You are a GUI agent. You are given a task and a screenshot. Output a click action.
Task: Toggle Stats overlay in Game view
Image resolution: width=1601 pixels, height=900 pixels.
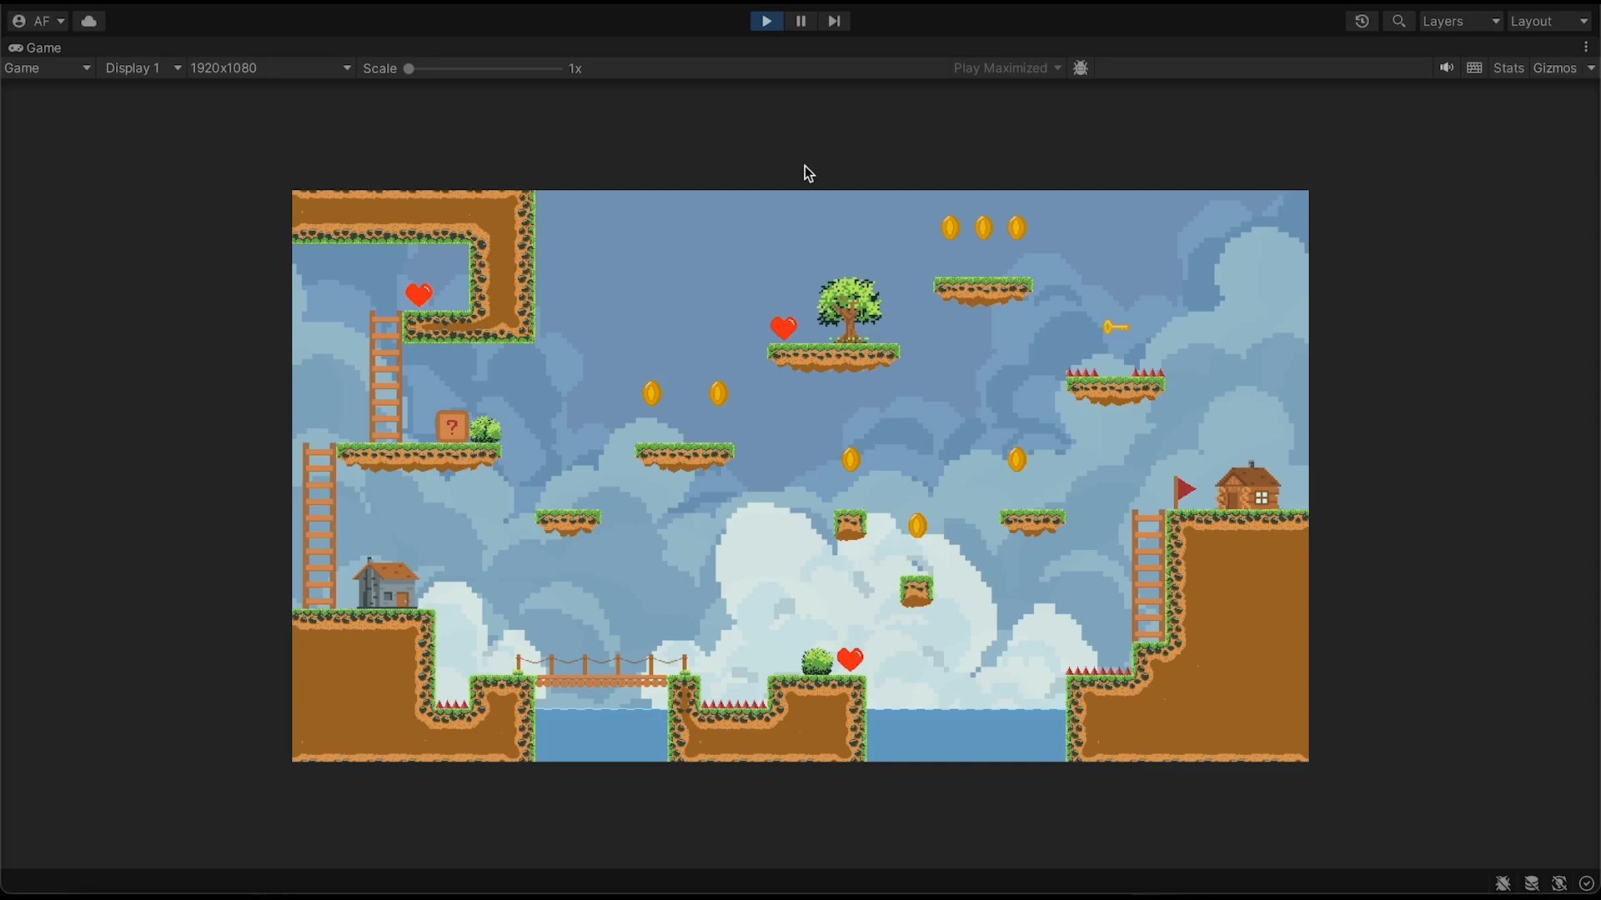coord(1508,68)
